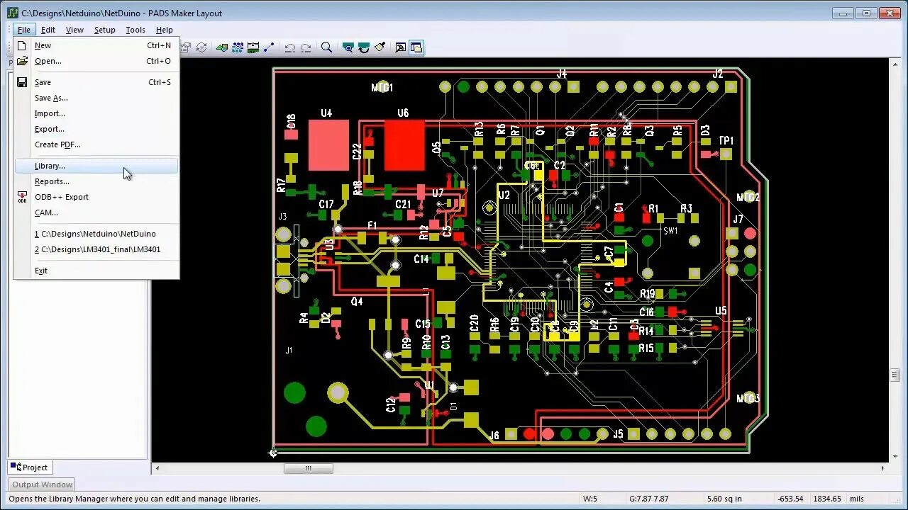Click the blue trace segment toolbar icon

[x=269, y=47]
